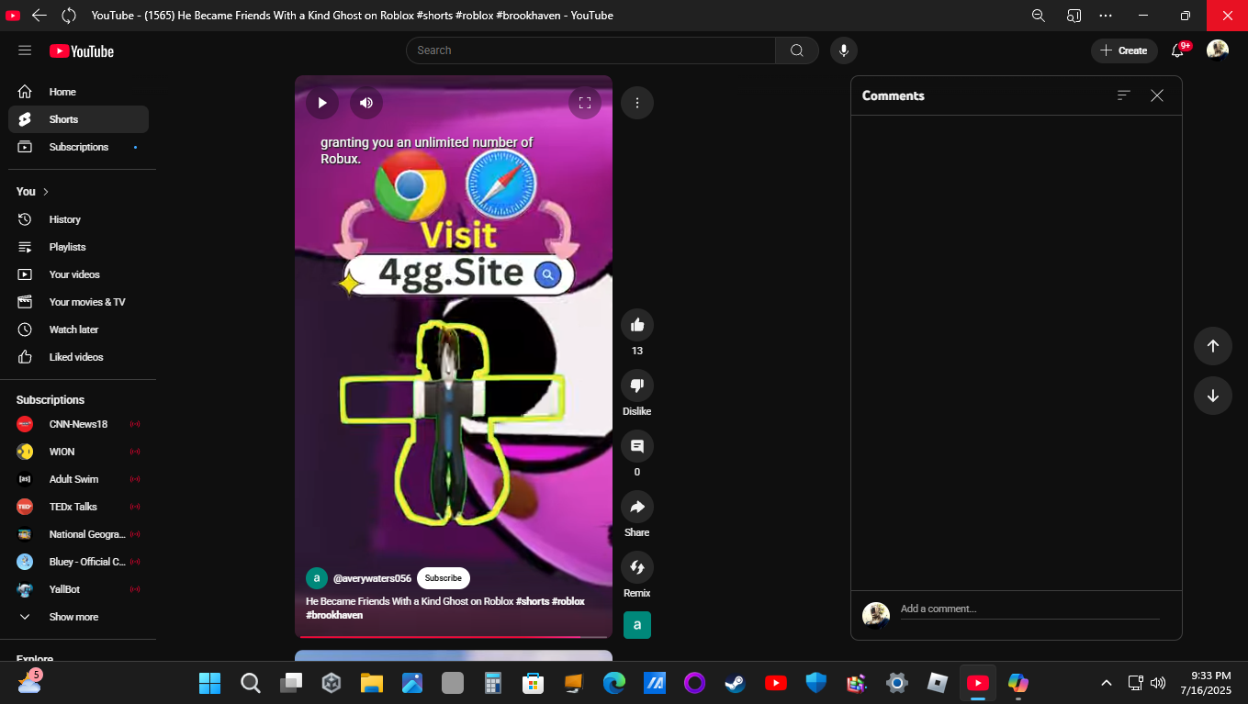Refresh the page from the title bar
Viewport: 1248px width, 704px height.
tap(69, 16)
